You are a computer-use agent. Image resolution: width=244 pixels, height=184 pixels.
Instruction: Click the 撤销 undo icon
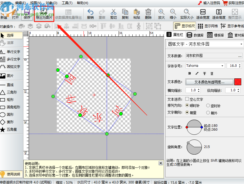[90, 12]
